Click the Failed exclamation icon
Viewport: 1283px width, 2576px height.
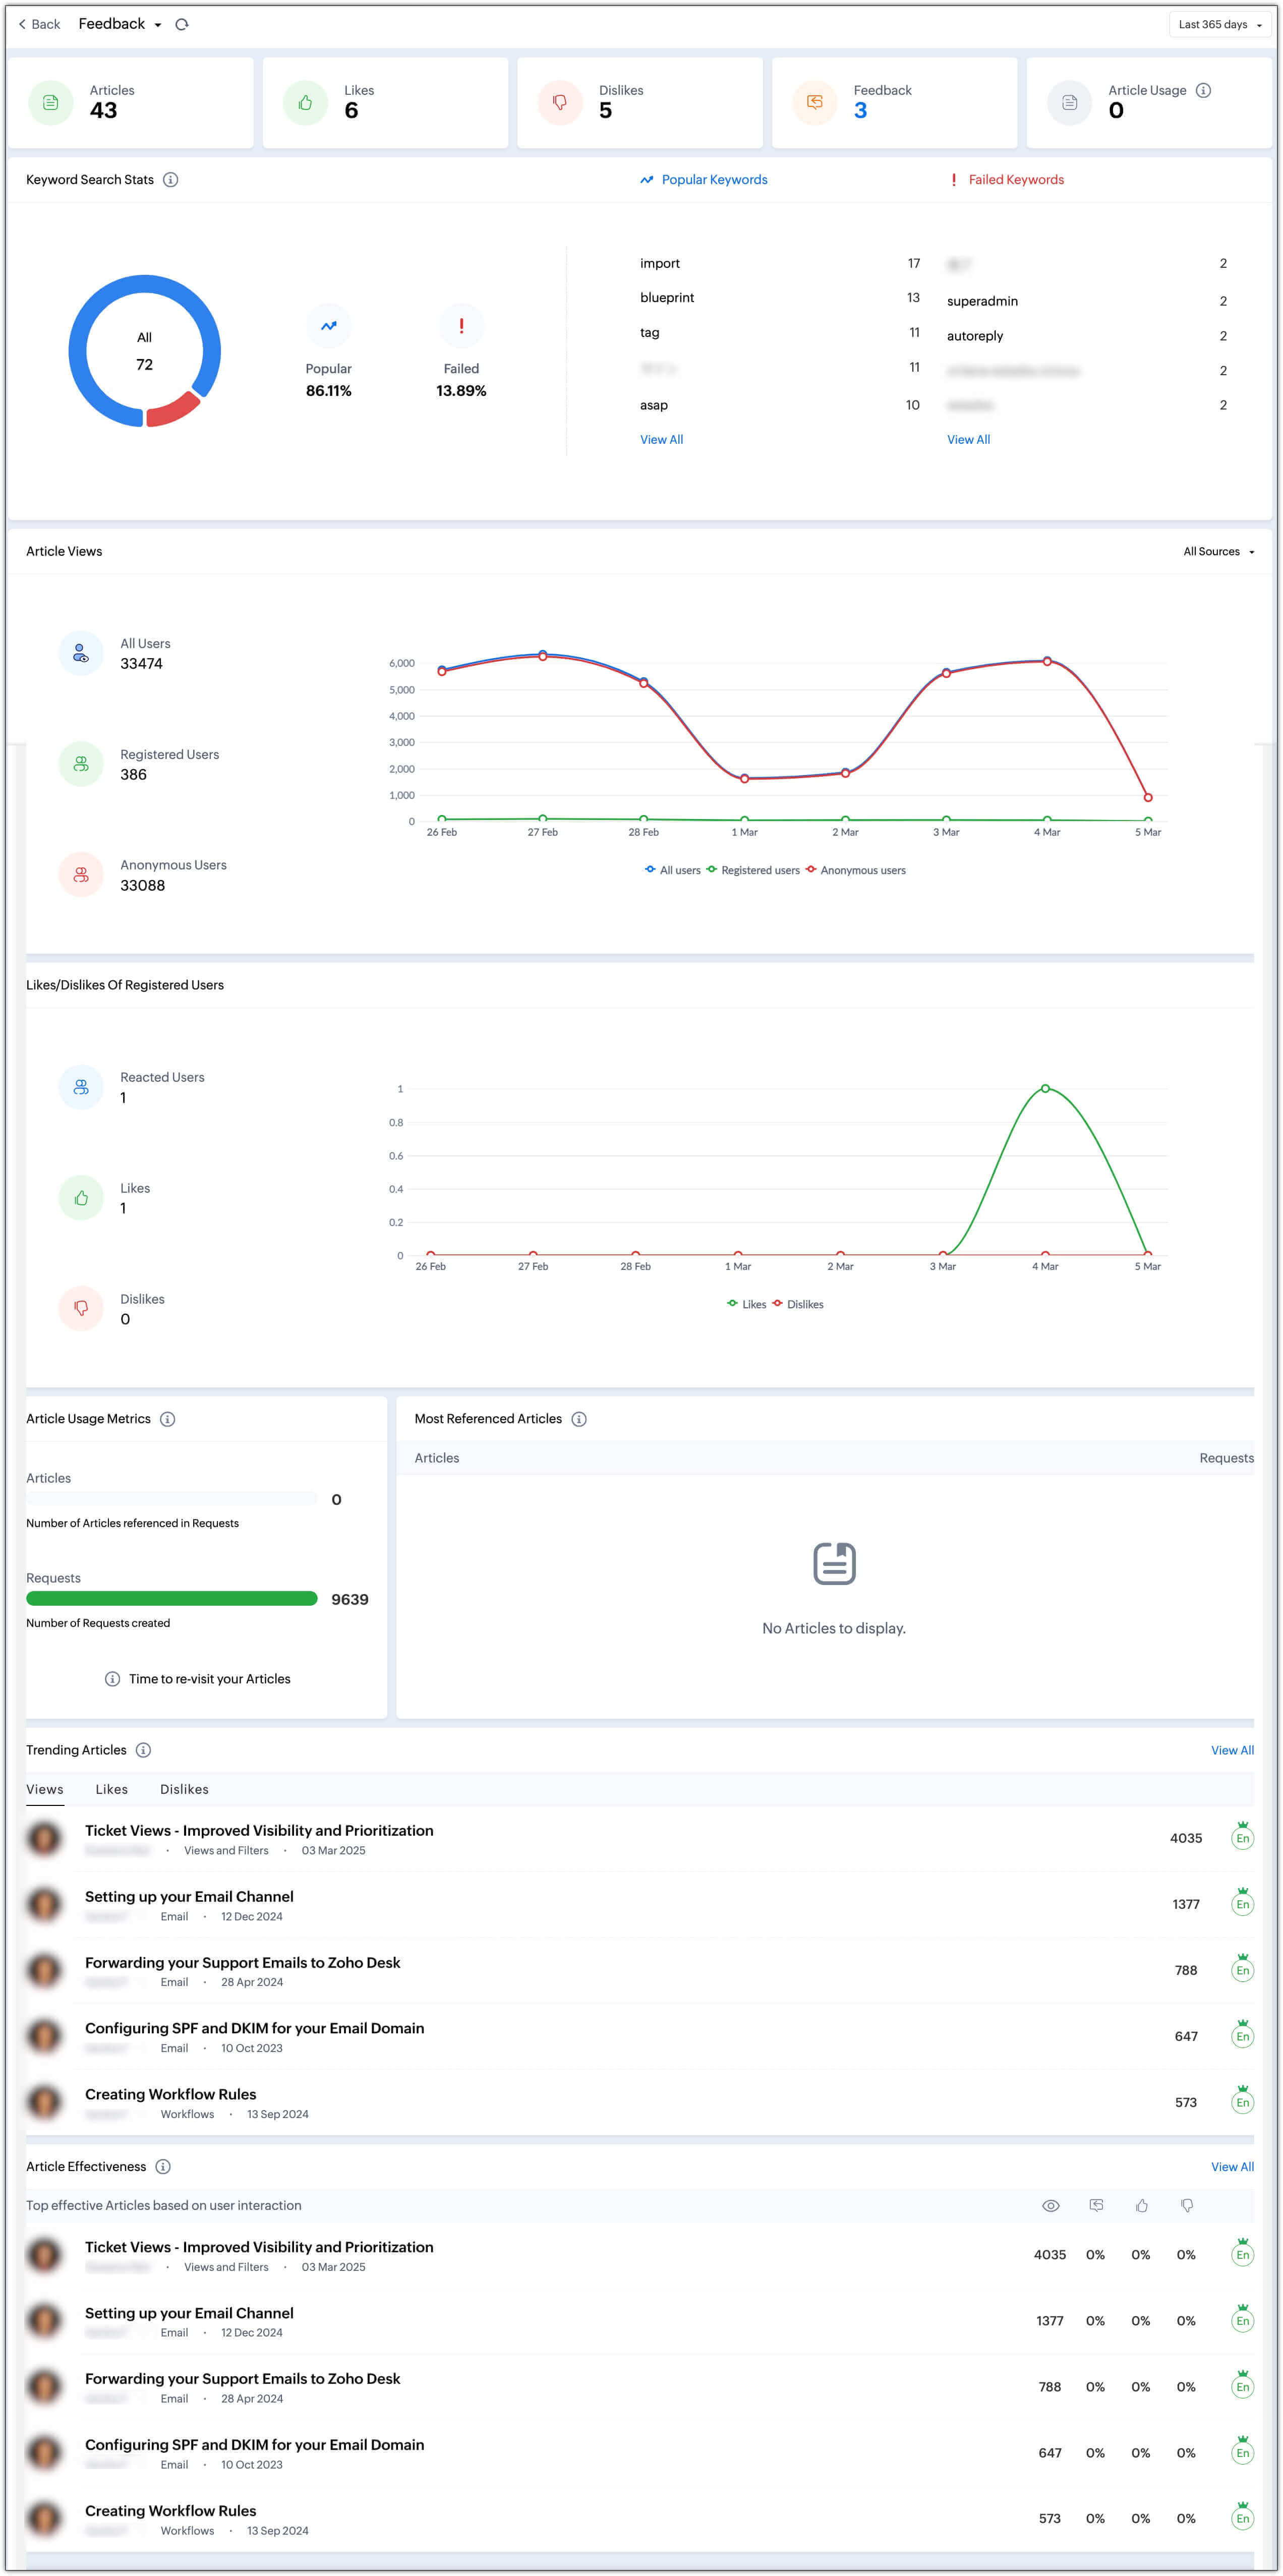click(461, 326)
